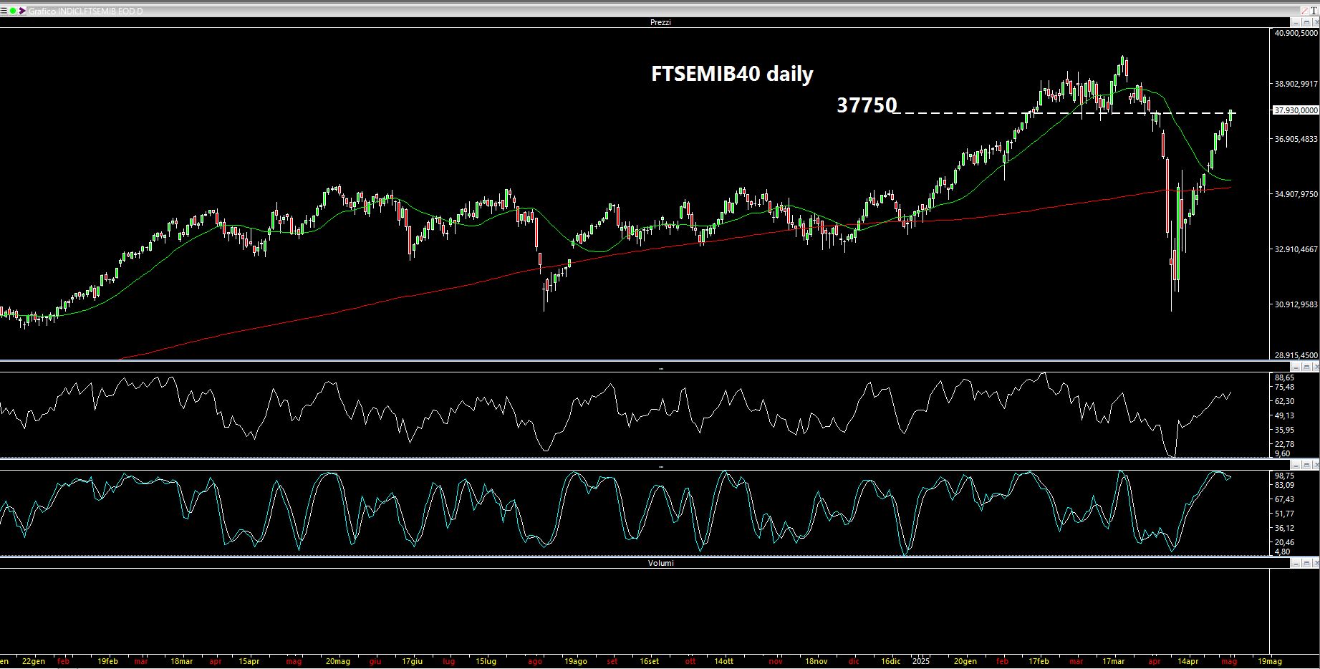Click the 88,65 value on RSI axis
This screenshot has width=1320, height=669.
(1284, 377)
